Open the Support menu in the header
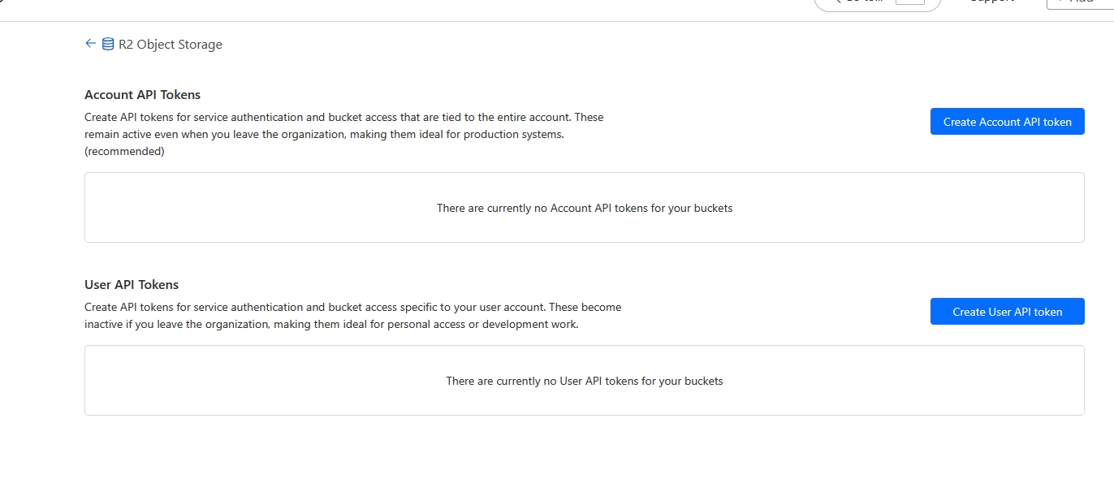Image resolution: width=1114 pixels, height=483 pixels. (991, 2)
